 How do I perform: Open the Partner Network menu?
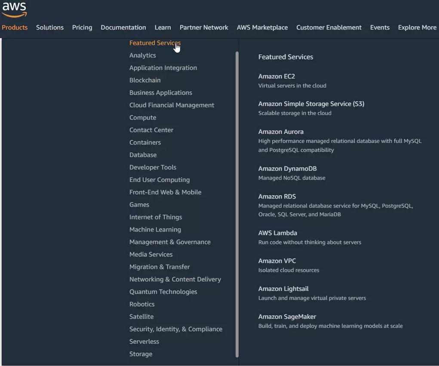(204, 27)
